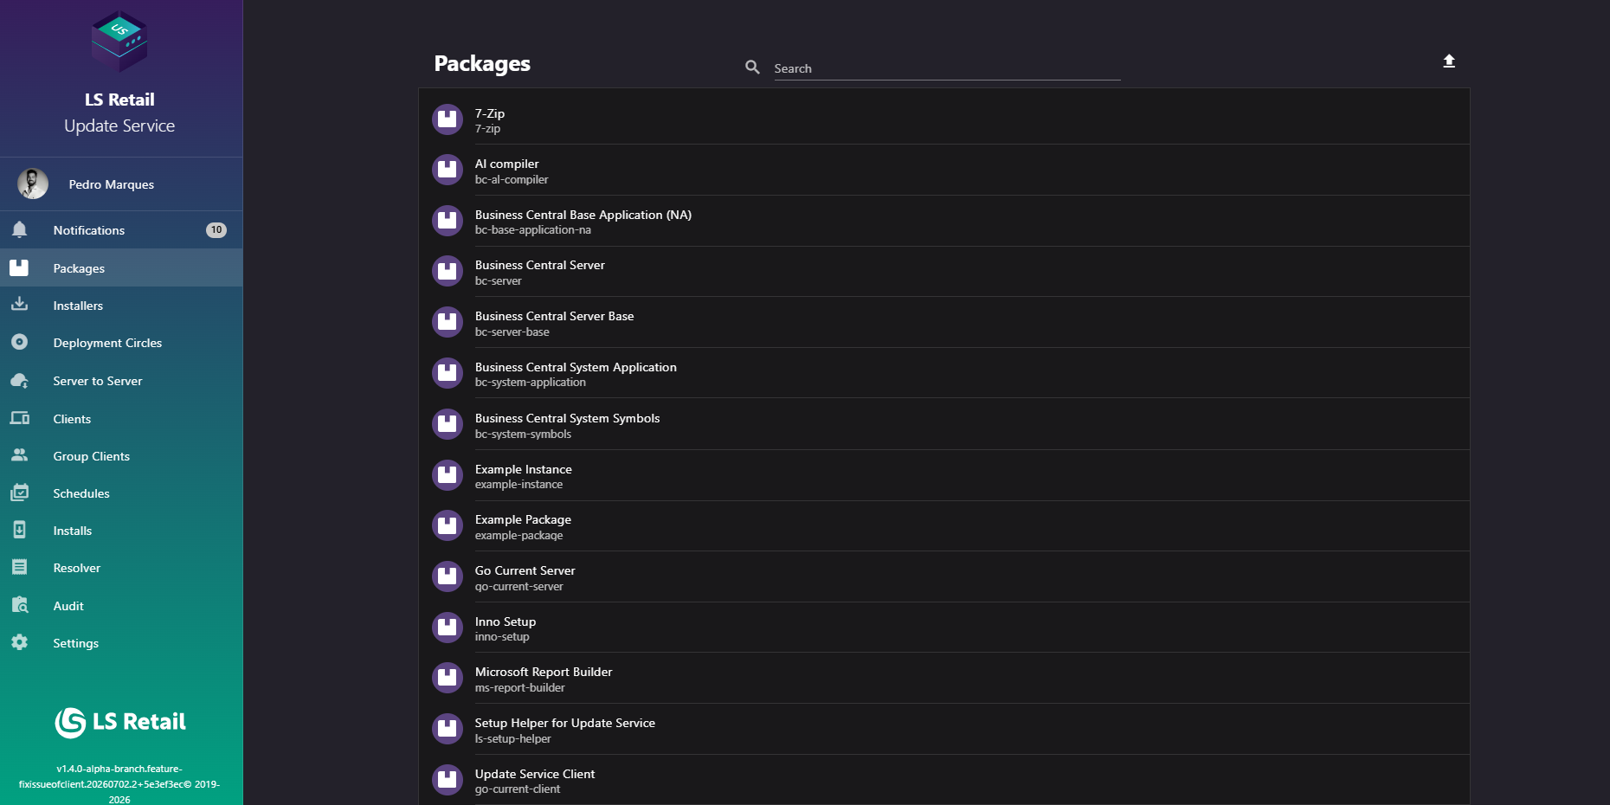This screenshot has height=805, width=1610.
Task: Click the bc-al-compiler identifier text
Action: coord(511,179)
